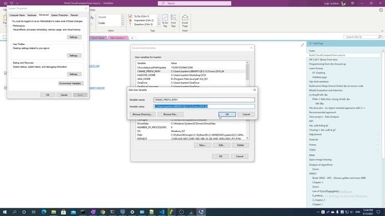Open Mail app from the taskbar
The image size is (385, 216).
(73, 212)
